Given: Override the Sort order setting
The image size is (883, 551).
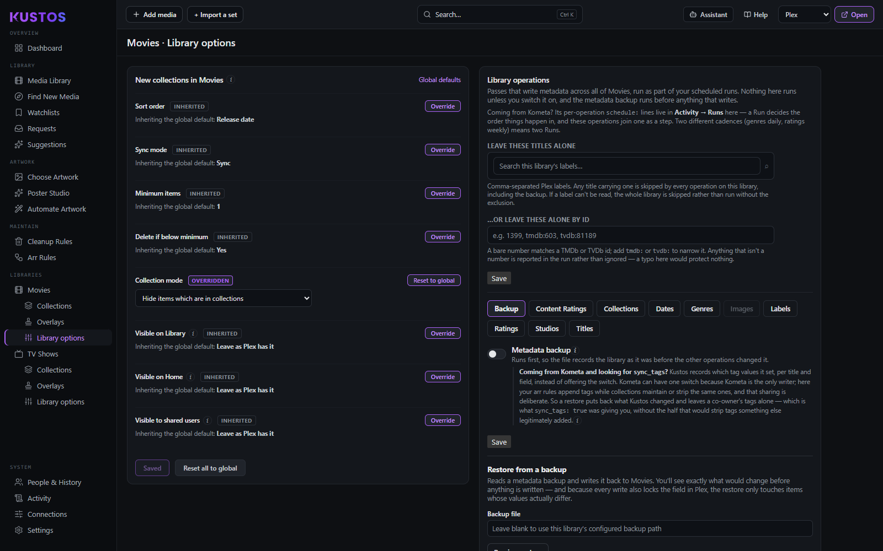Looking at the screenshot, I should 443,106.
